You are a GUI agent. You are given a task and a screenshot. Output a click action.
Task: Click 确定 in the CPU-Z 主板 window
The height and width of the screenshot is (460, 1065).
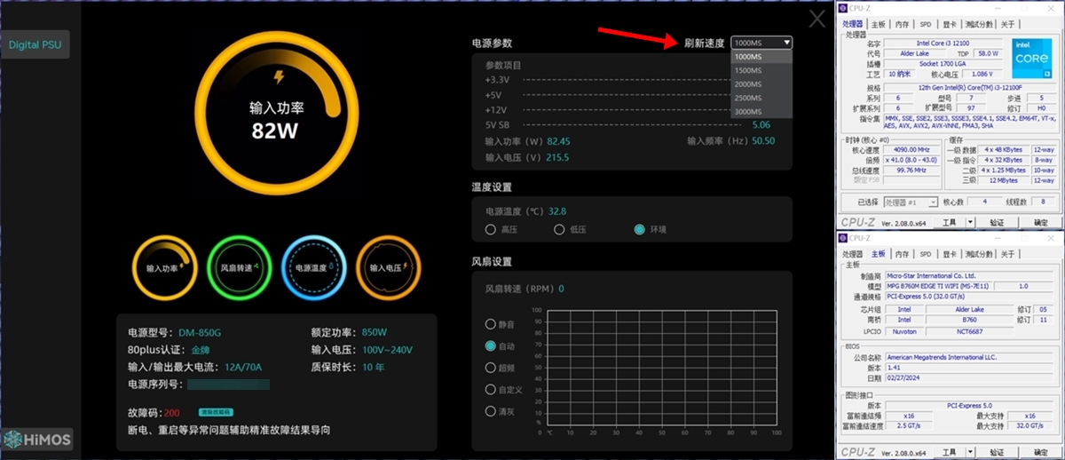[1040, 452]
